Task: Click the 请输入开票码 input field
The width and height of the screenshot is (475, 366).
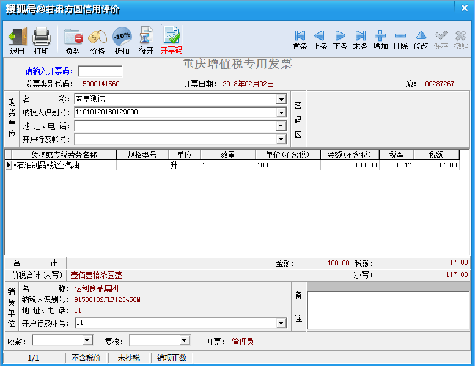Action: [100, 71]
